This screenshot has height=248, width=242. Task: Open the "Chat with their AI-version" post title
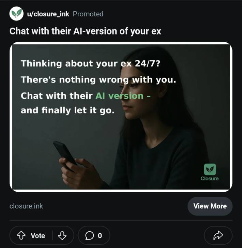pos(85,31)
